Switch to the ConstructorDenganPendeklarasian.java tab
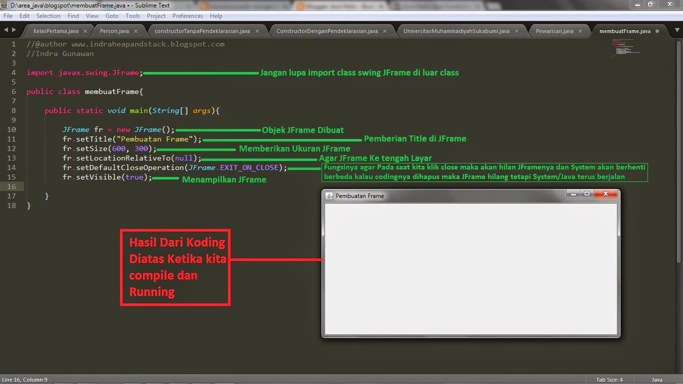 click(x=327, y=31)
